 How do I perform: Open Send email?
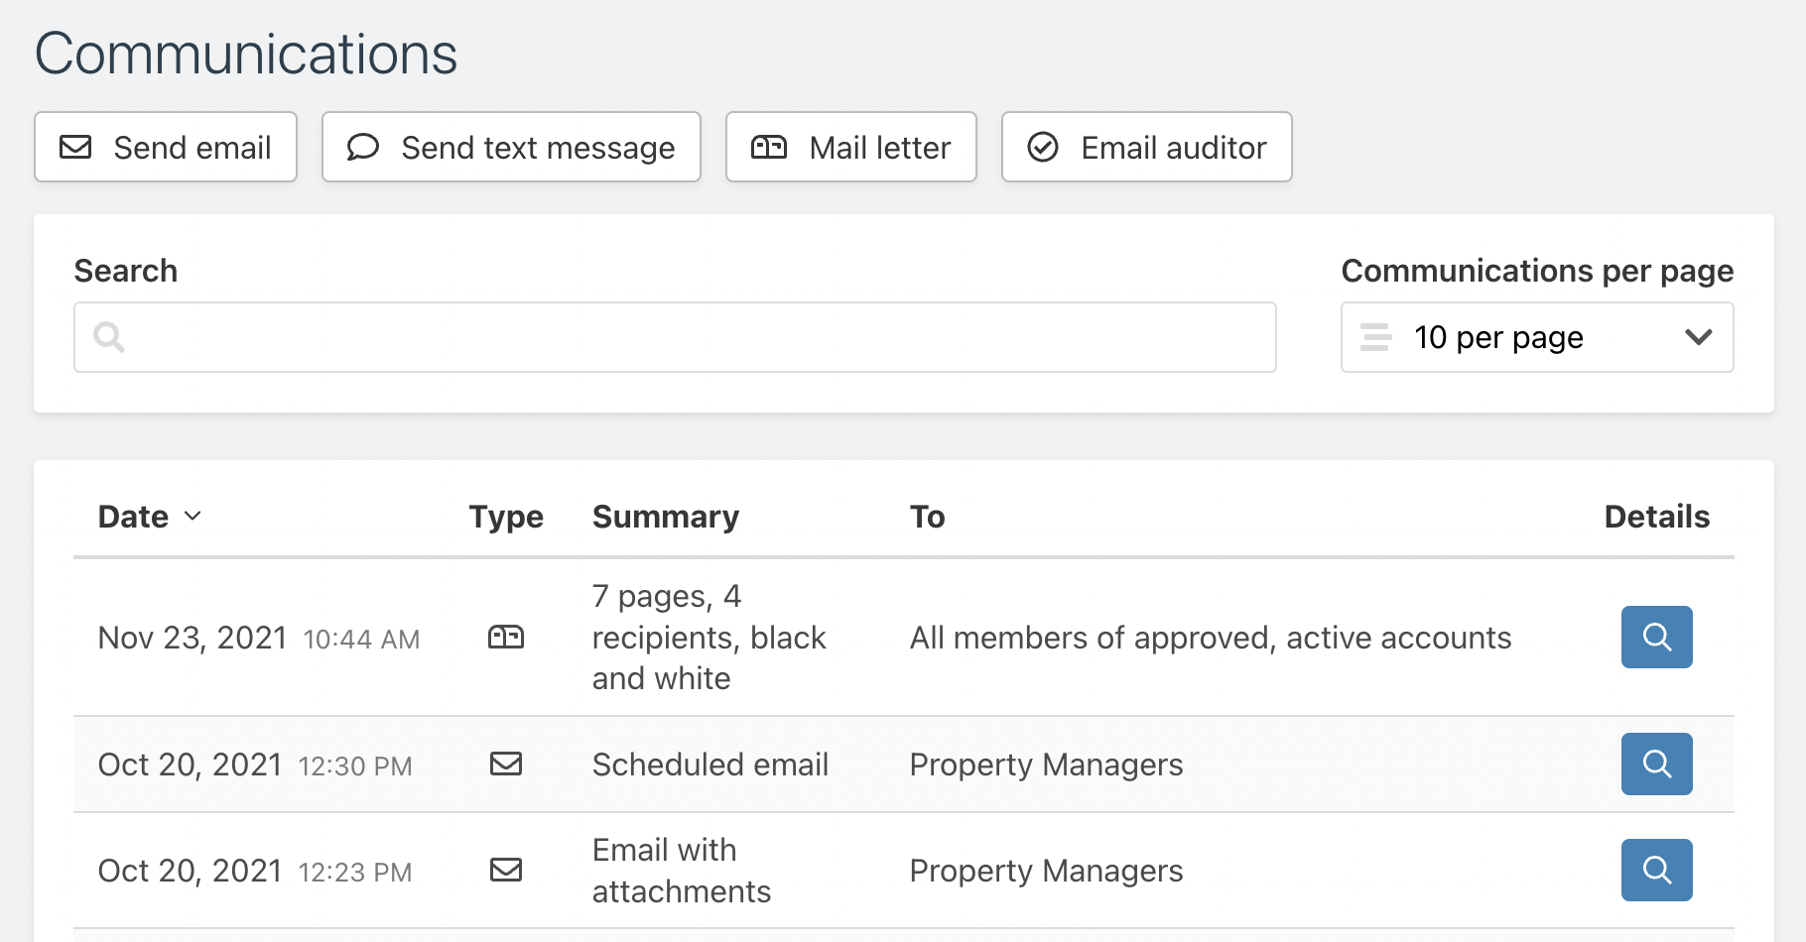[x=165, y=147]
